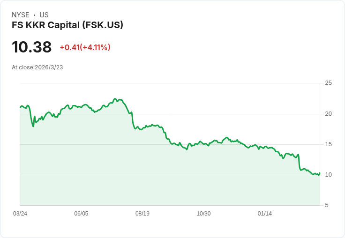Click the At close:2026/3/23 timestamp
The image size is (345, 238).
37,67
